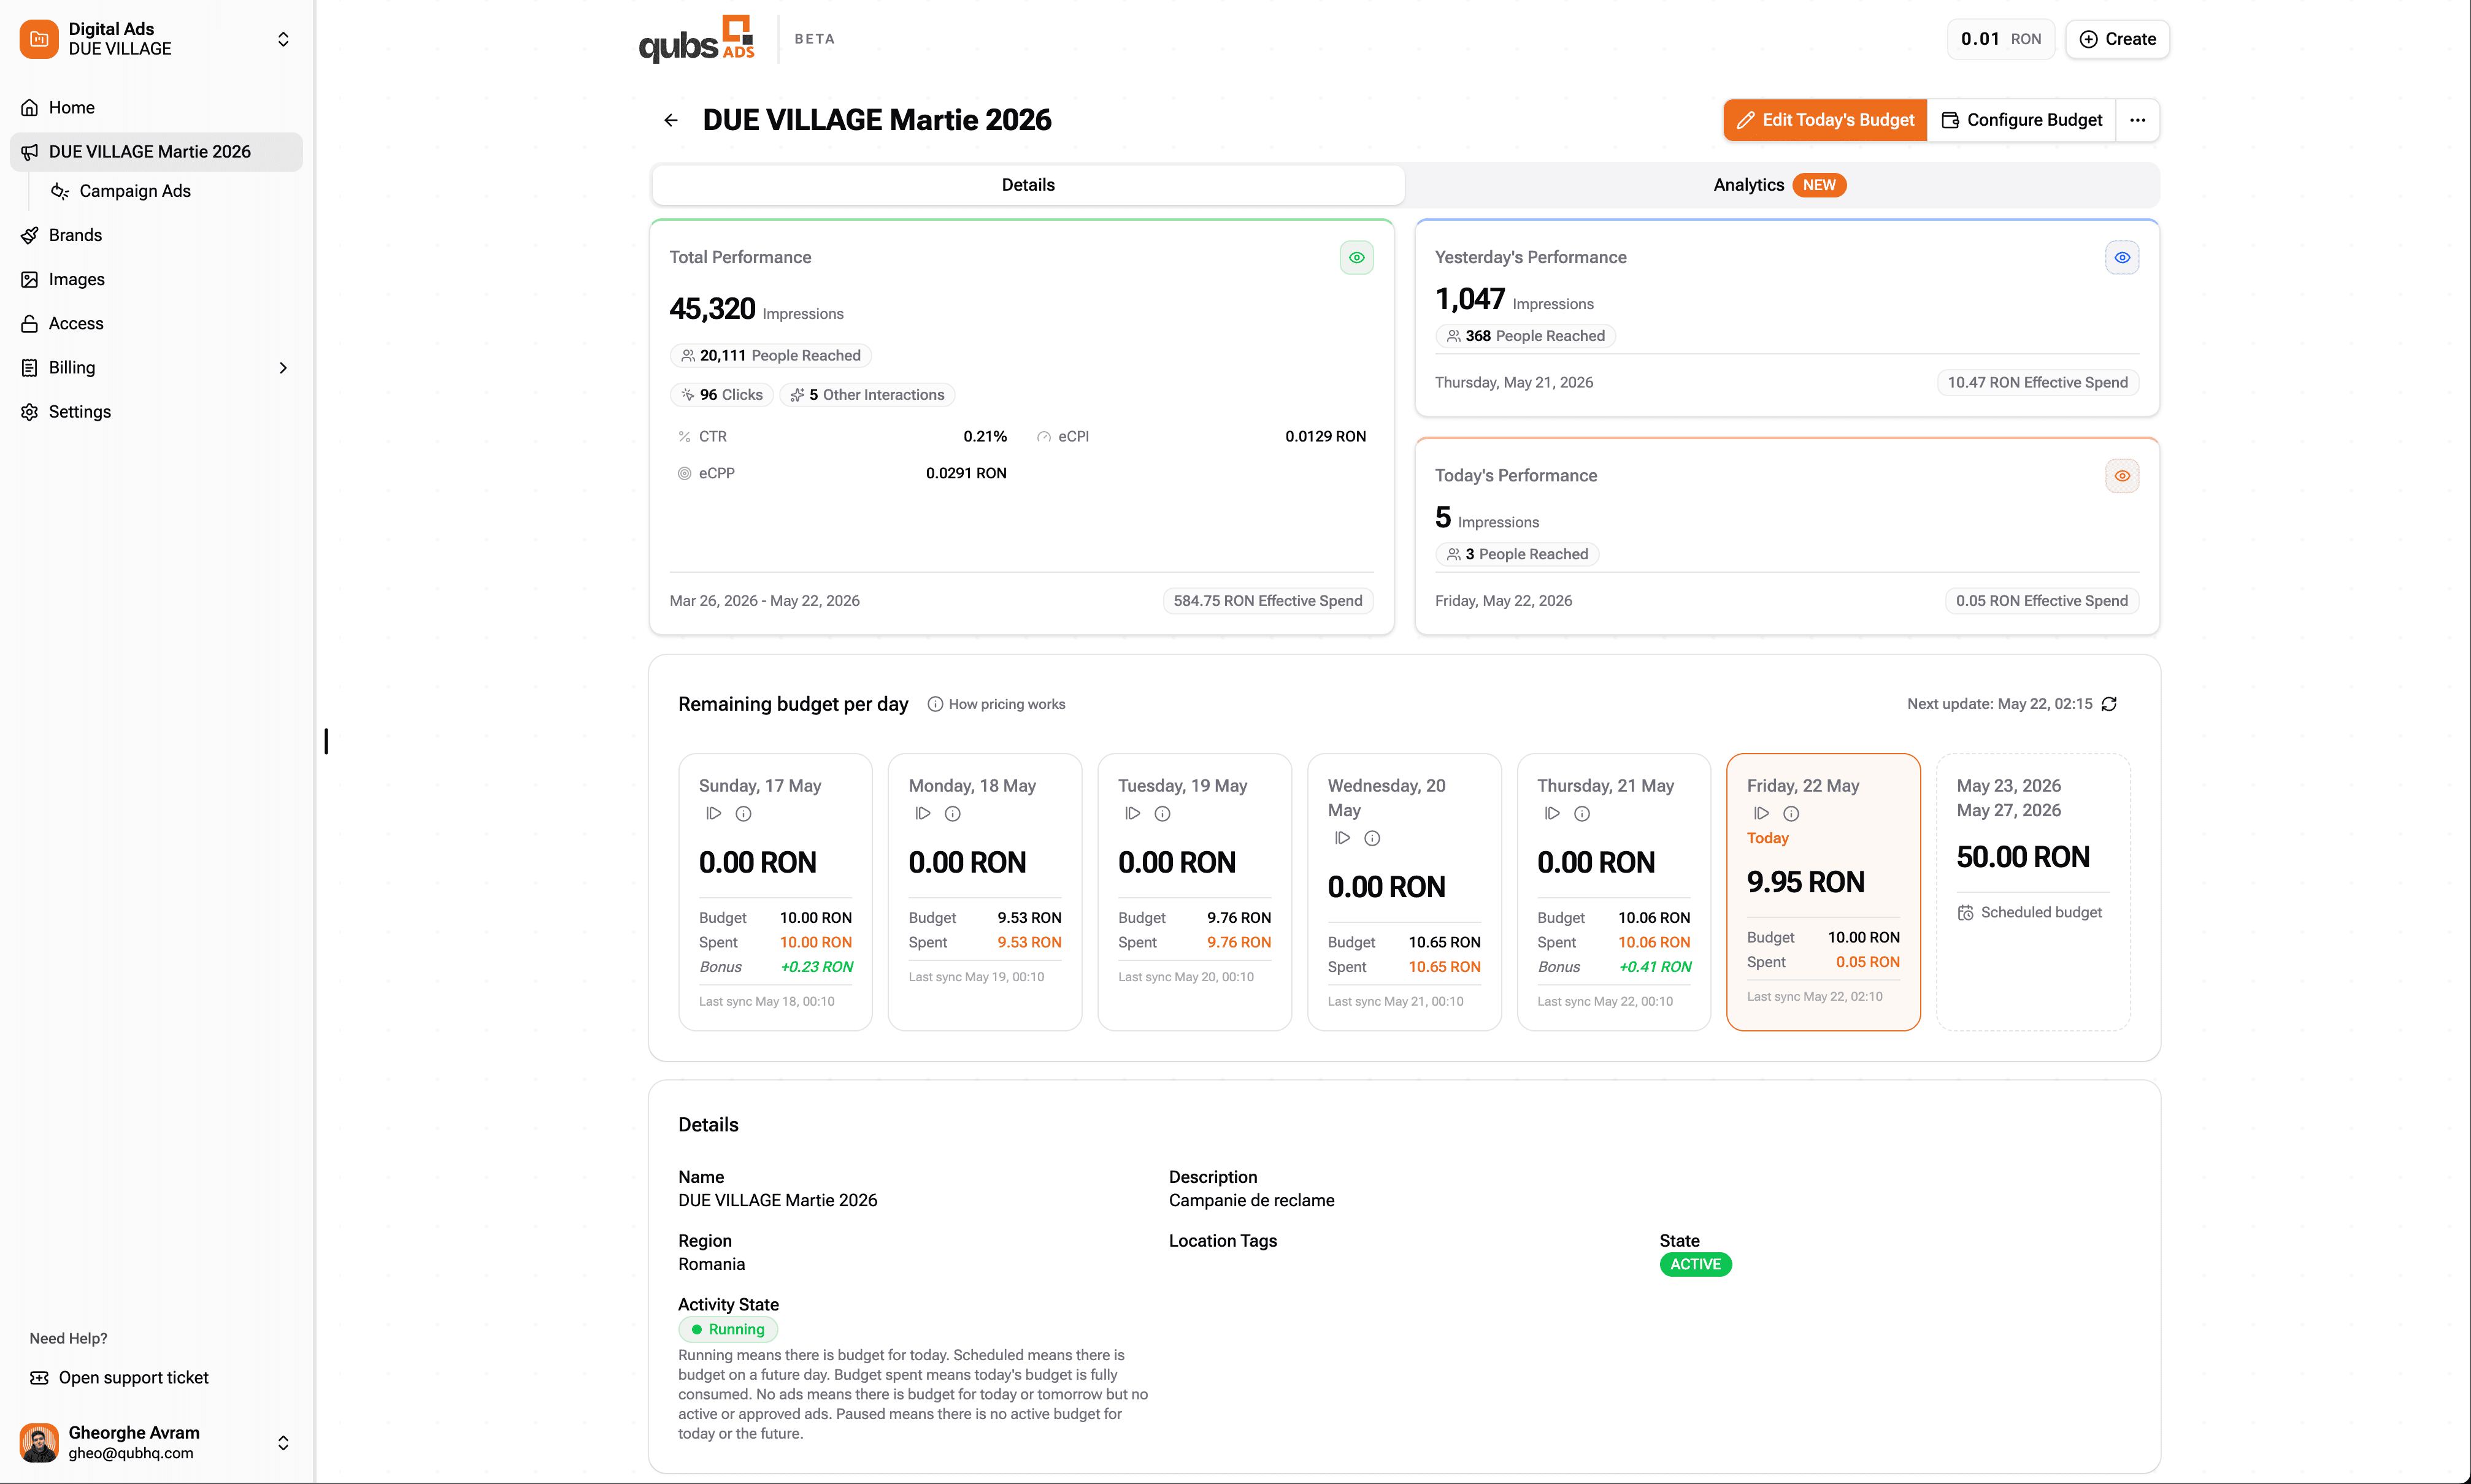Click the qubs ADS logo

696,39
